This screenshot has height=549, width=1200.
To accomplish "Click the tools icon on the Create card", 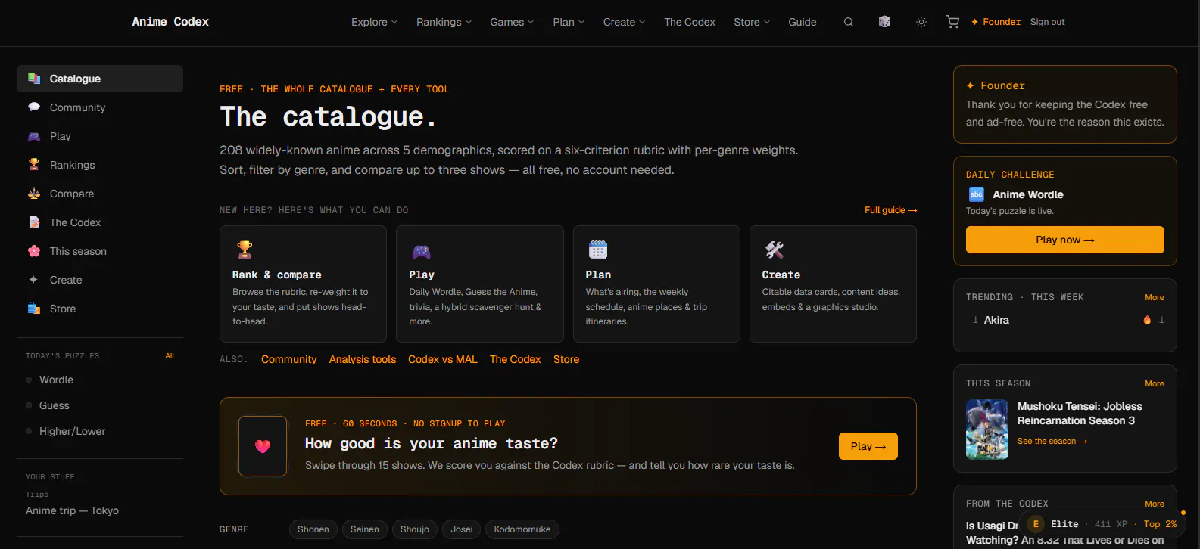I will pos(775,250).
